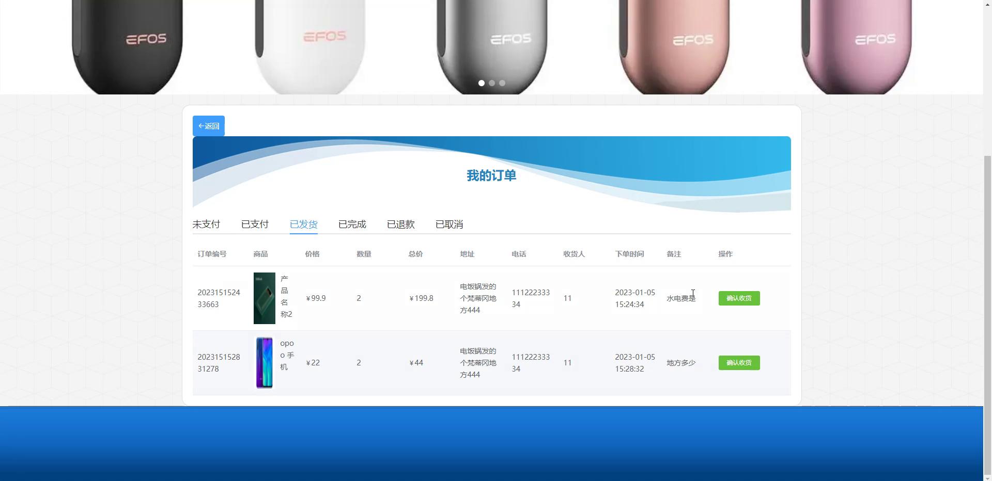
Task: Open the 已退款 orders tab
Action: click(400, 225)
